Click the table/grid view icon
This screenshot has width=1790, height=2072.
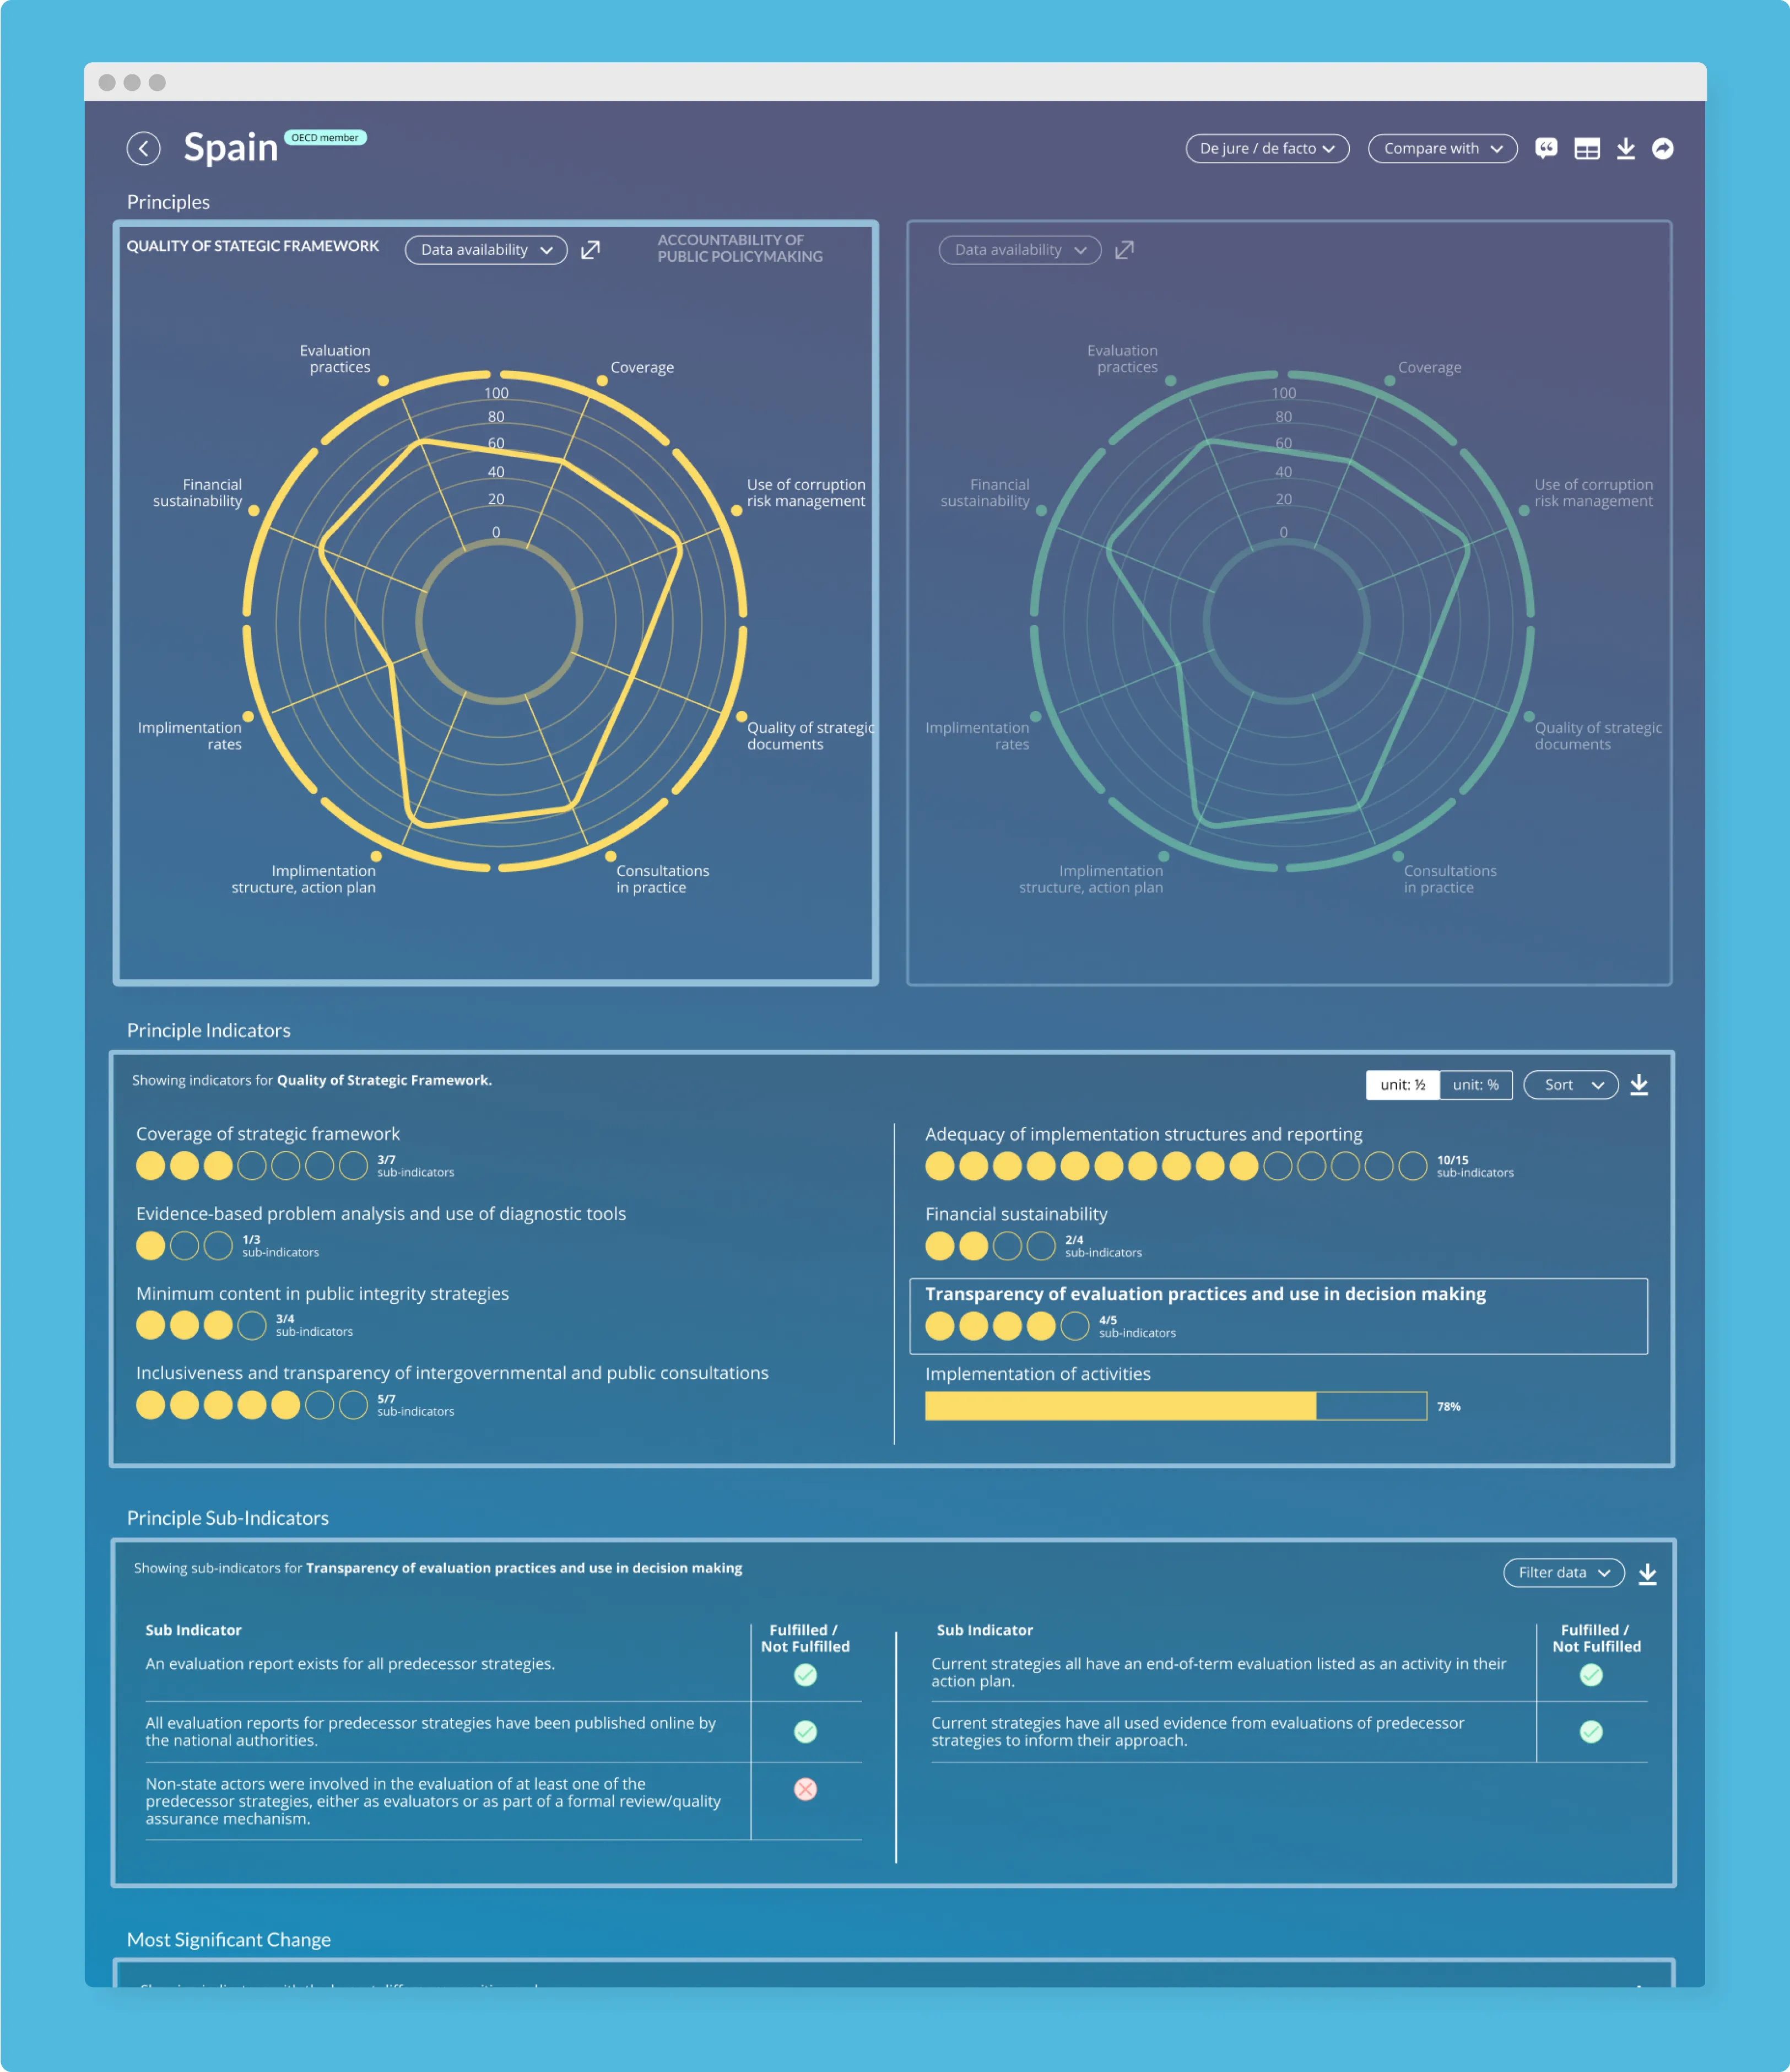pos(1587,148)
